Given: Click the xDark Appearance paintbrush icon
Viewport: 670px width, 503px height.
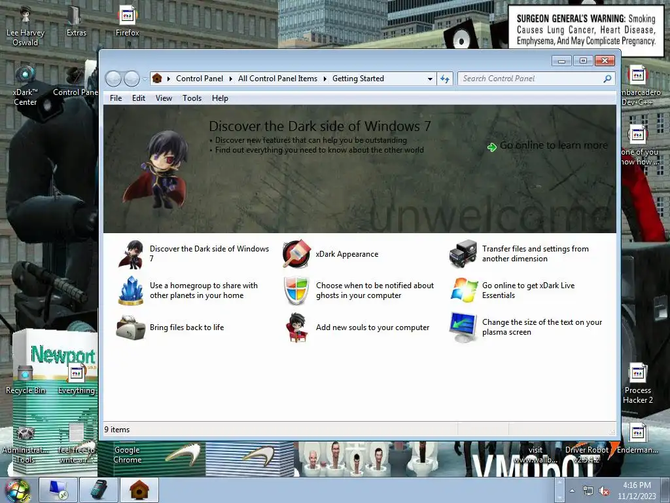Looking at the screenshot, I should click(x=296, y=253).
